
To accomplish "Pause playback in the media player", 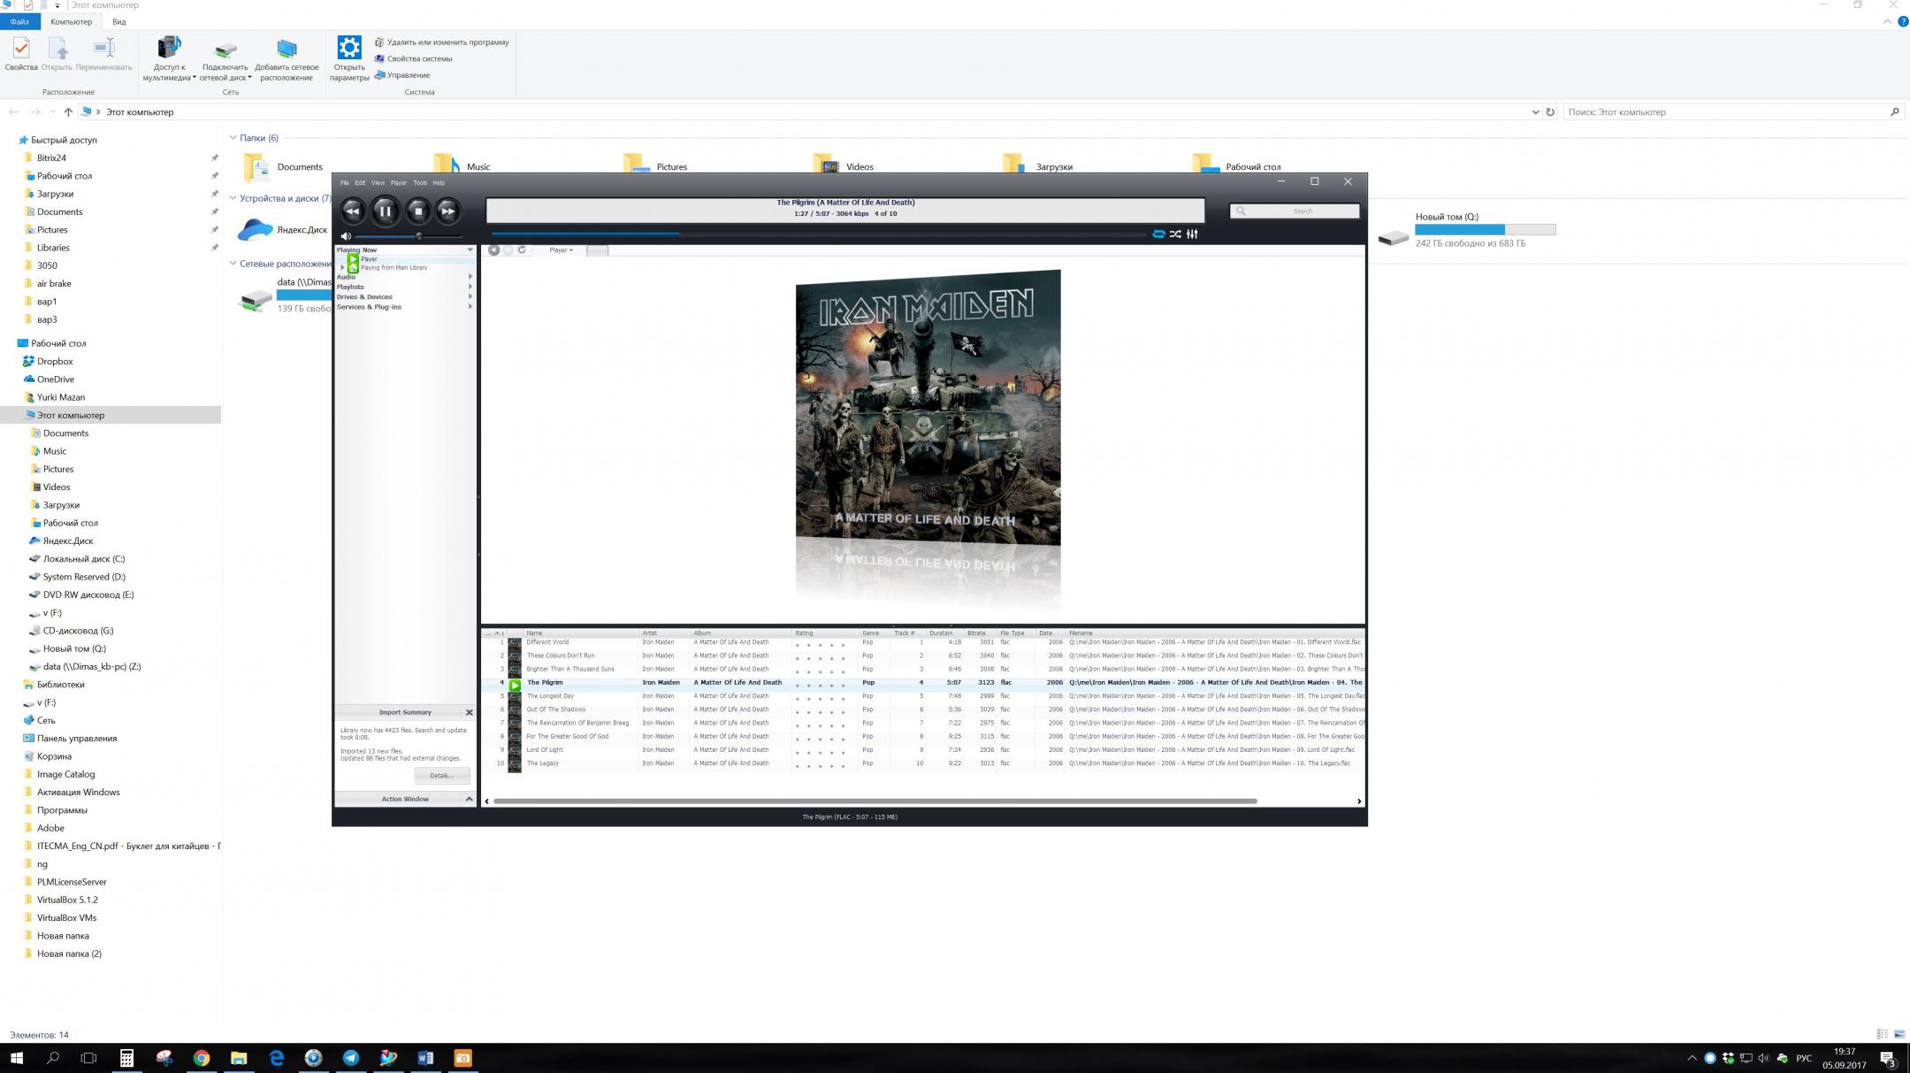I will (385, 211).
